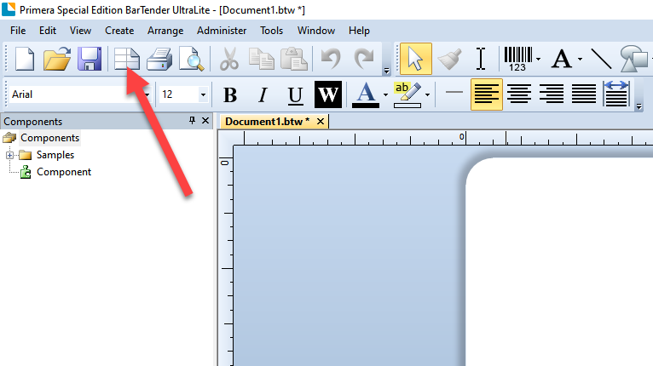Choose the format painter brush tool

(x=450, y=59)
